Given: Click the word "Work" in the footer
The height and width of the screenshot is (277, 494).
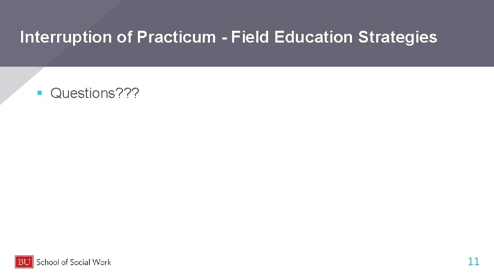Looking at the screenshot, I should 102,262.
